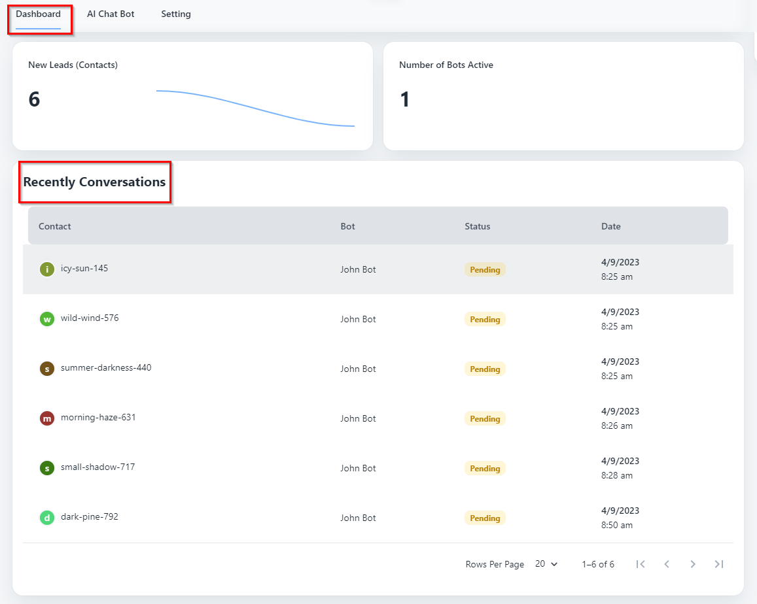Click the small-shadow-717 avatar icon
This screenshot has height=604, width=757.
(x=46, y=468)
